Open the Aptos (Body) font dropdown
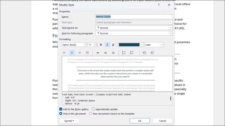This screenshot has height=126, width=225. click(85, 45)
